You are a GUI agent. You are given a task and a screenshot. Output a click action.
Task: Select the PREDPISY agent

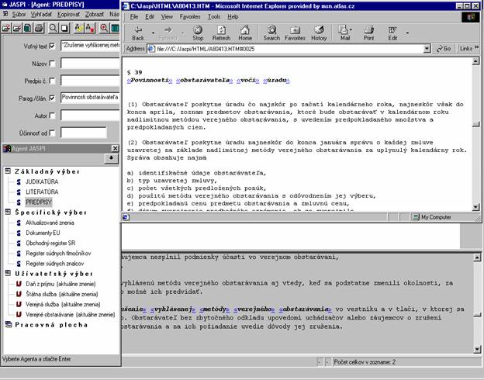click(39, 202)
